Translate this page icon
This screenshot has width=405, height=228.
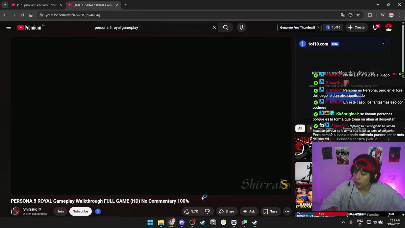(343, 15)
